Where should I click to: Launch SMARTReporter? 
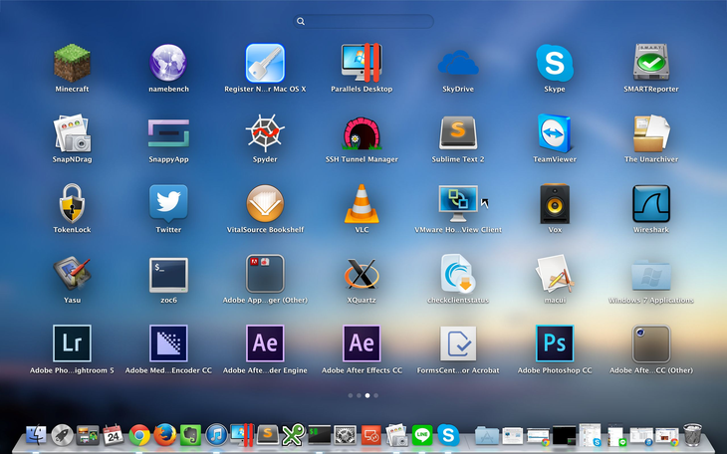pyautogui.click(x=651, y=63)
